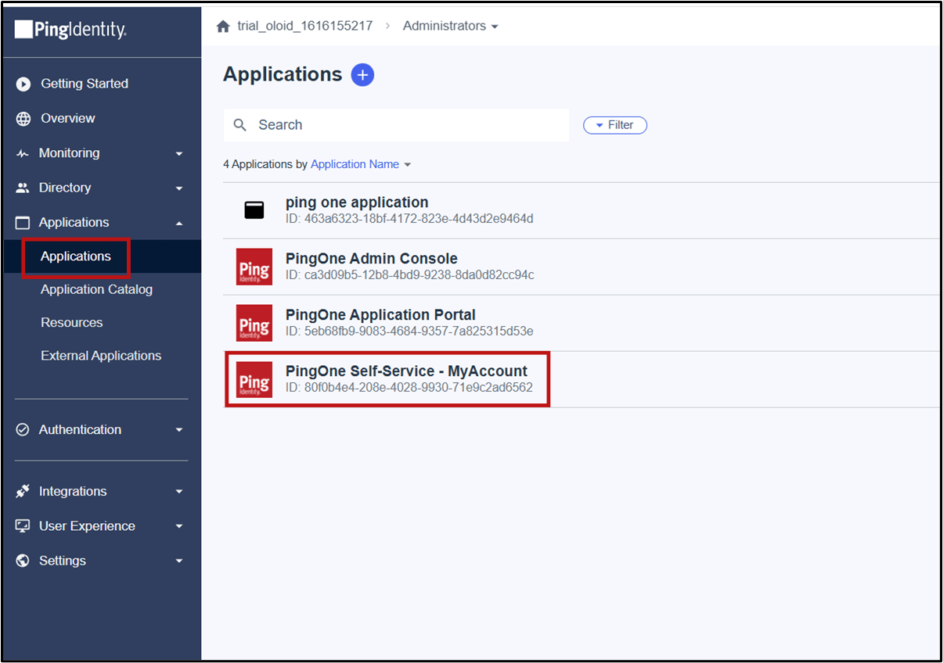The image size is (943, 663).
Task: Expand the Monitoring menu arrow
Action: 179,154
